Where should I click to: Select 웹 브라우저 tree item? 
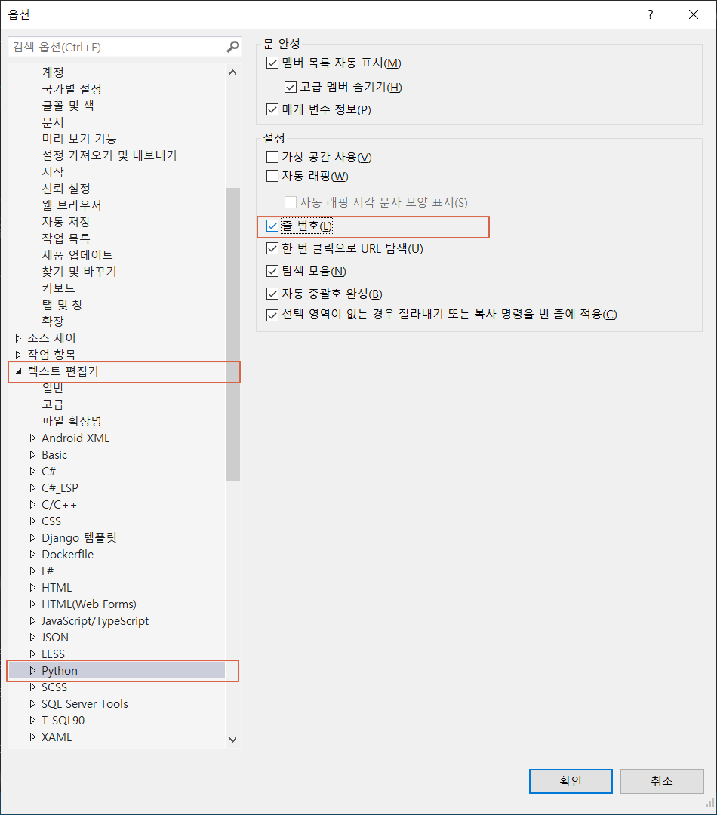click(x=72, y=205)
